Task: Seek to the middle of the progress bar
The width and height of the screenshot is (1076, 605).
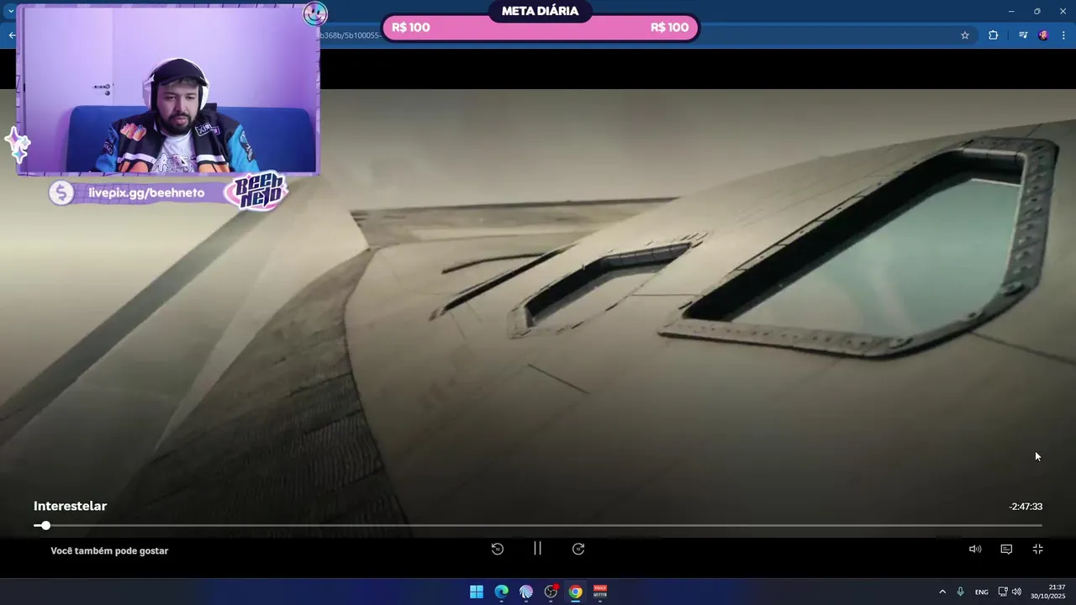Action: [x=538, y=525]
